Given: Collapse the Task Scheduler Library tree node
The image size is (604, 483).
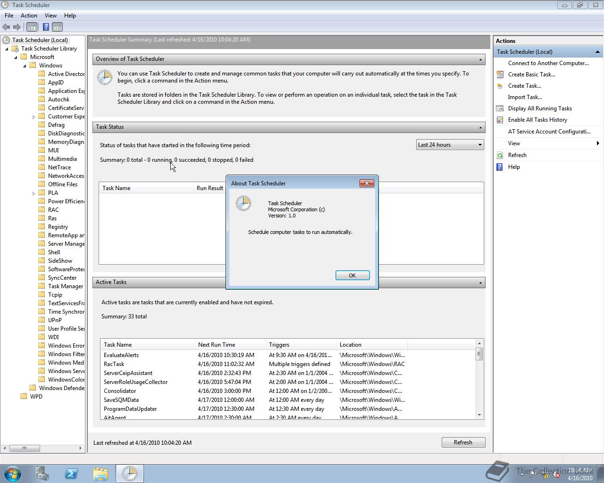Looking at the screenshot, I should pos(7,49).
